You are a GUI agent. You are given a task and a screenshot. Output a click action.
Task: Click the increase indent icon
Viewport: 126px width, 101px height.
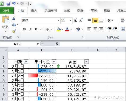point(115,29)
